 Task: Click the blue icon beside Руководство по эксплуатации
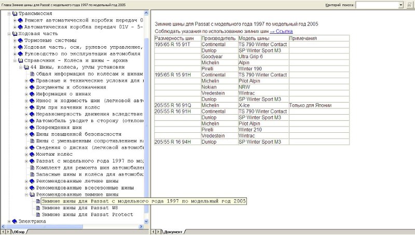(x=20, y=54)
